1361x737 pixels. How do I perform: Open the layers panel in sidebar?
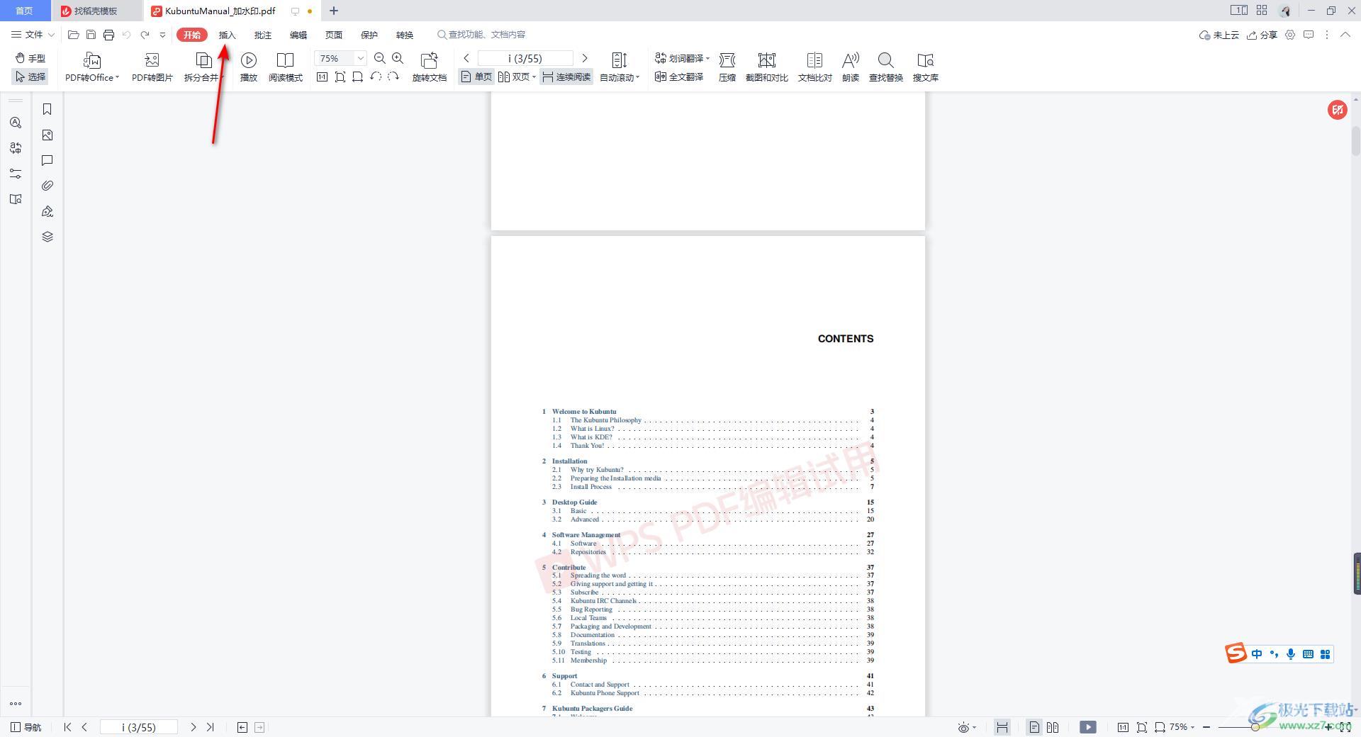pos(47,237)
